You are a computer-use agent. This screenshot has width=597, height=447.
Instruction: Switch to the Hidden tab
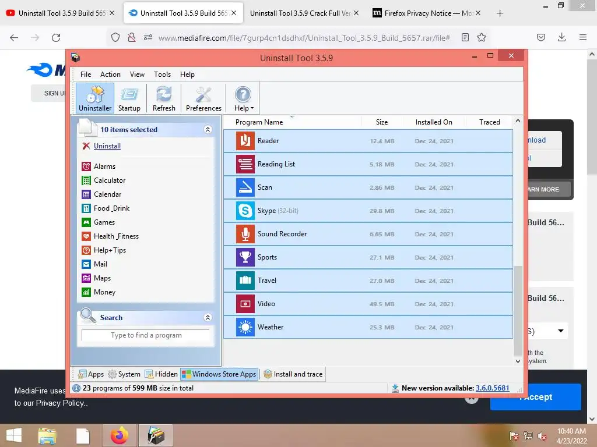(x=161, y=374)
